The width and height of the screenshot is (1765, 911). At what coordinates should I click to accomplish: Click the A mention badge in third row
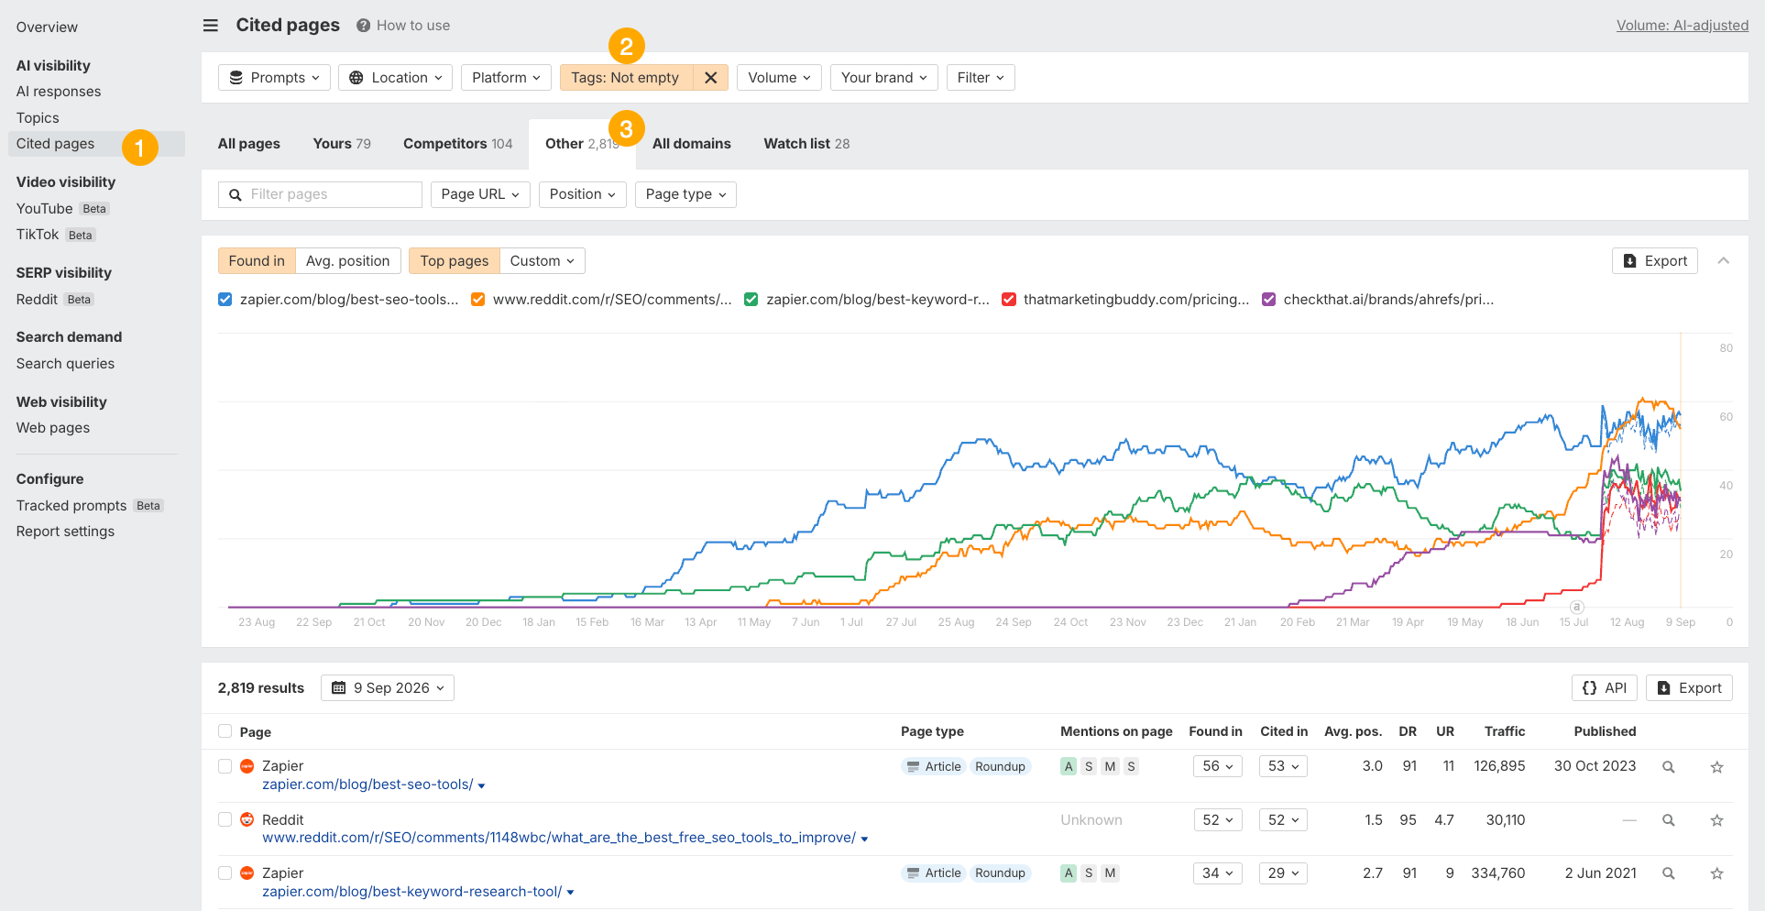[1069, 873]
